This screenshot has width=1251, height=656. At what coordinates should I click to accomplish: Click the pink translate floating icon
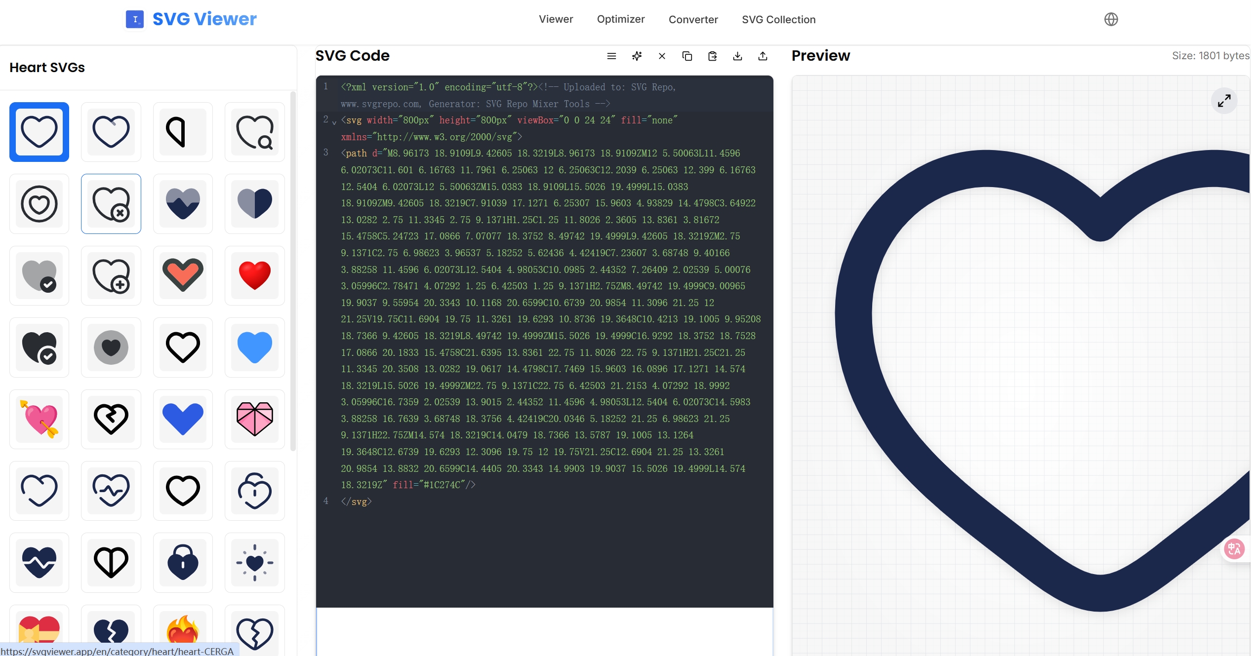click(x=1234, y=549)
